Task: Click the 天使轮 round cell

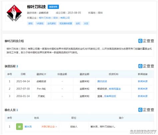Action: [x=41, y=96]
